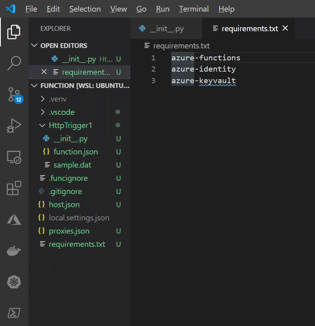
Task: Open __init__.py under HttpTrigger1
Action: point(80,138)
